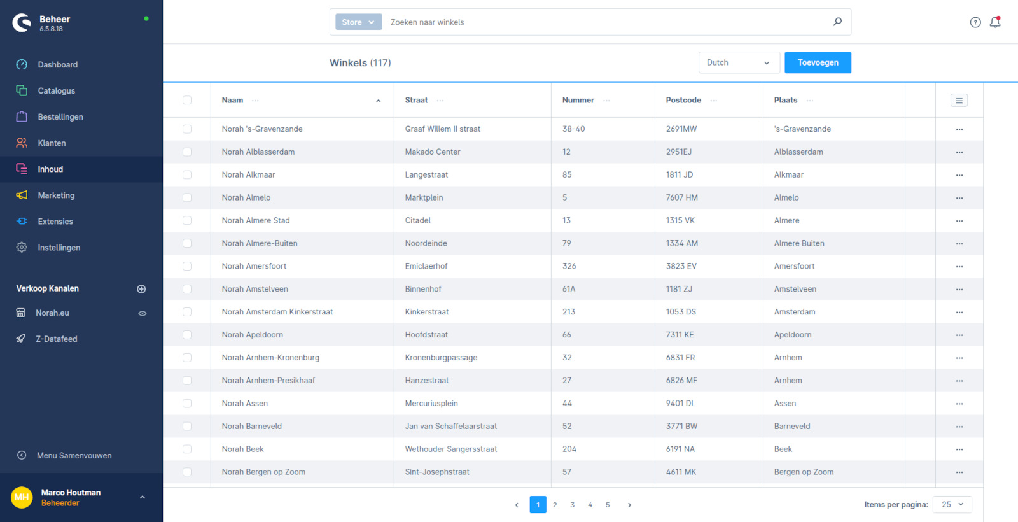Open the notifications bell
Screen dimensions: 1018x522
tap(995, 22)
